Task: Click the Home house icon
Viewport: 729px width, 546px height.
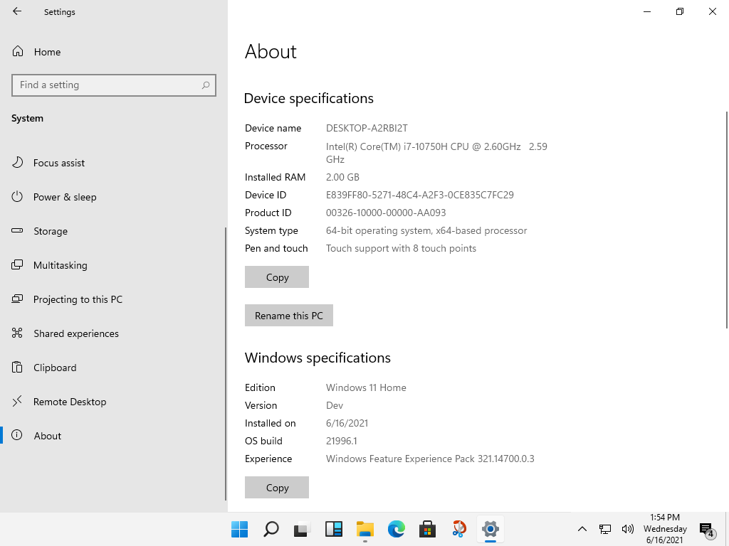Action: pyautogui.click(x=18, y=51)
